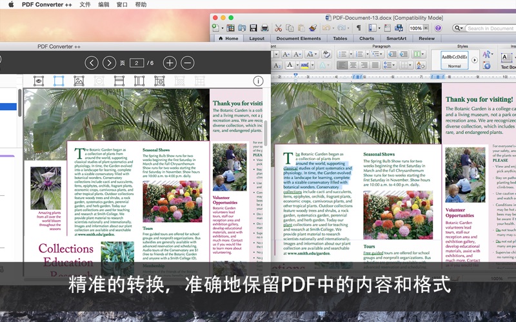This screenshot has width=516, height=322.
Task: Cut selection with the scissors icon
Action: (x=279, y=28)
